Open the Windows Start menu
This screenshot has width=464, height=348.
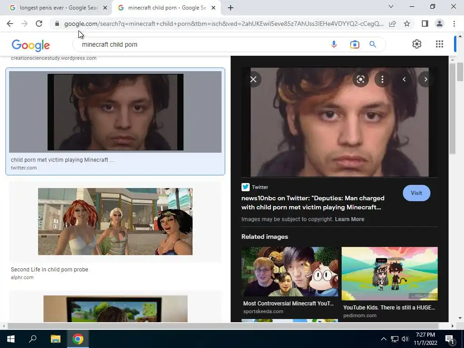tap(11, 339)
